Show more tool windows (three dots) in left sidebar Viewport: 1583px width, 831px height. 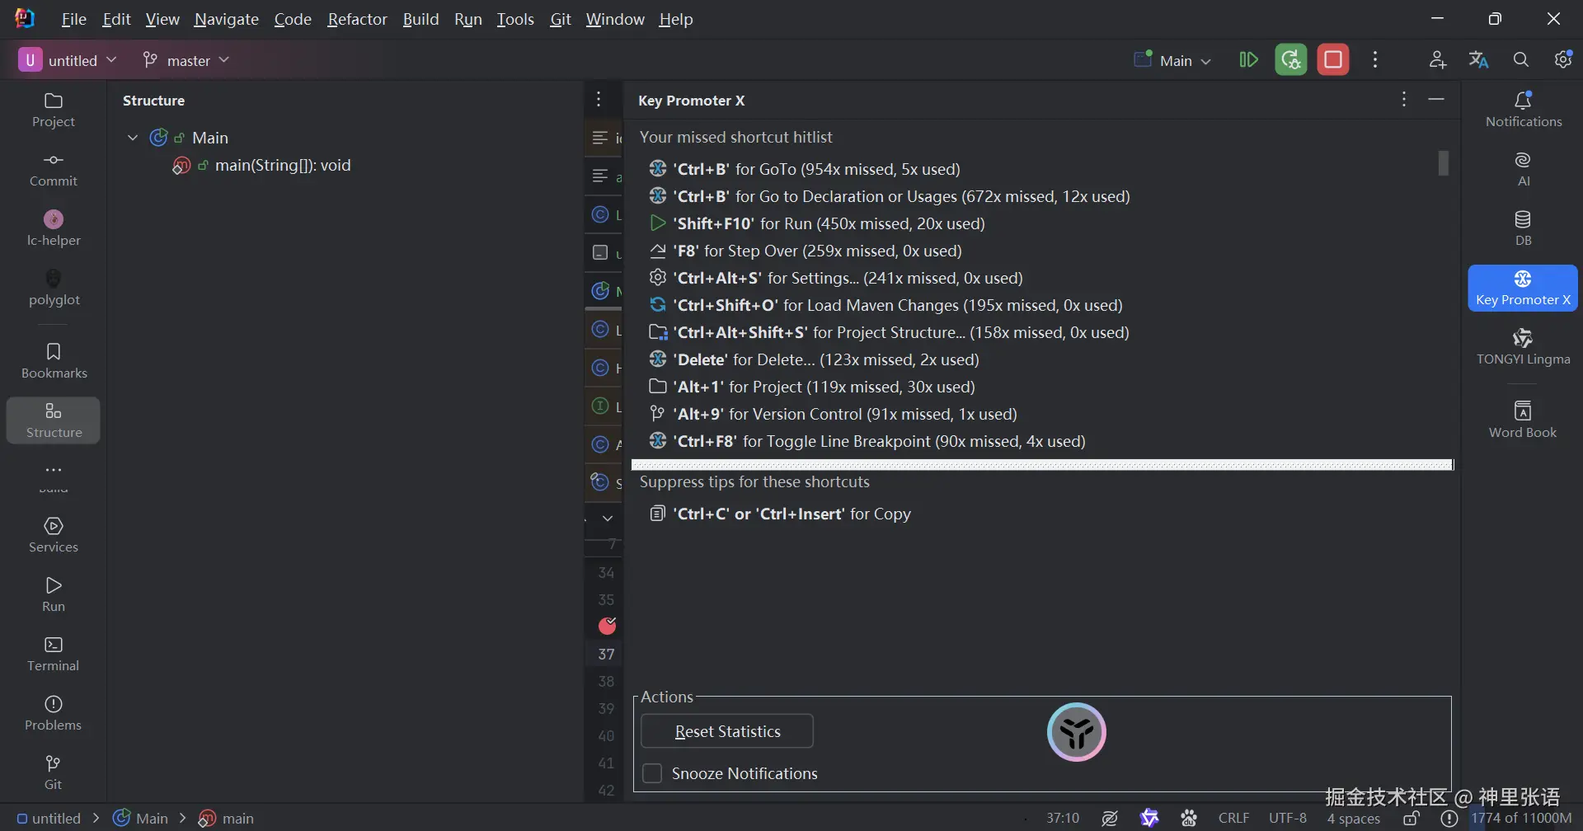pos(54,470)
